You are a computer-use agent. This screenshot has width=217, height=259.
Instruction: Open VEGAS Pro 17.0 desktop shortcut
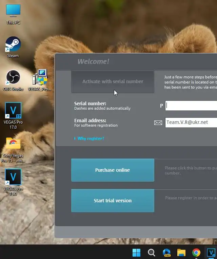click(13, 116)
